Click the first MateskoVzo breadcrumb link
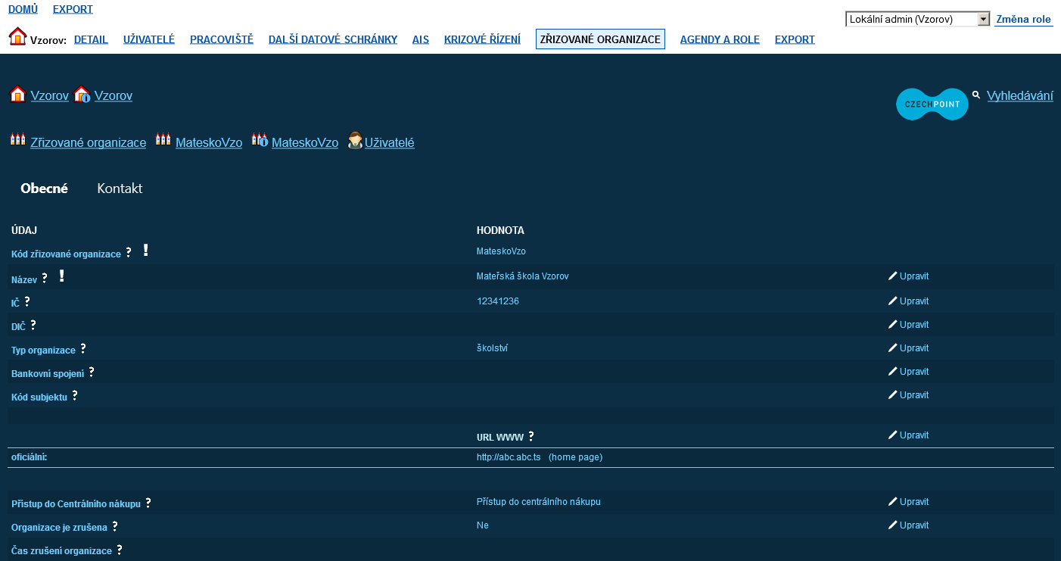This screenshot has height=561, width=1061. [x=209, y=142]
